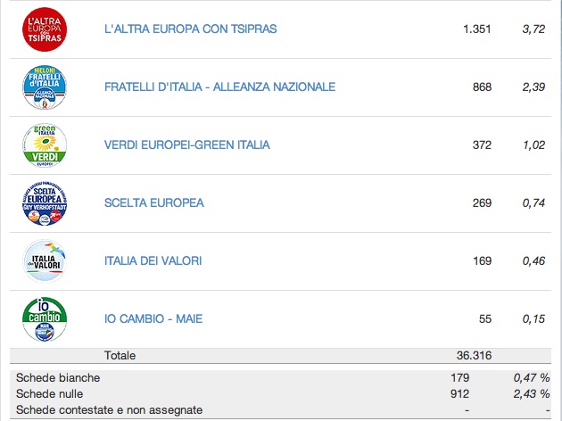The width and height of the screenshot is (562, 421).
Task: Click the Schede nulle count 912
Action: point(459,394)
